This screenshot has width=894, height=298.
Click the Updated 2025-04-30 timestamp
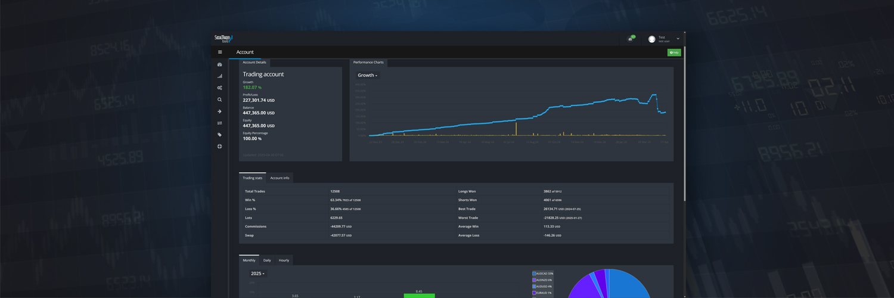tap(263, 155)
